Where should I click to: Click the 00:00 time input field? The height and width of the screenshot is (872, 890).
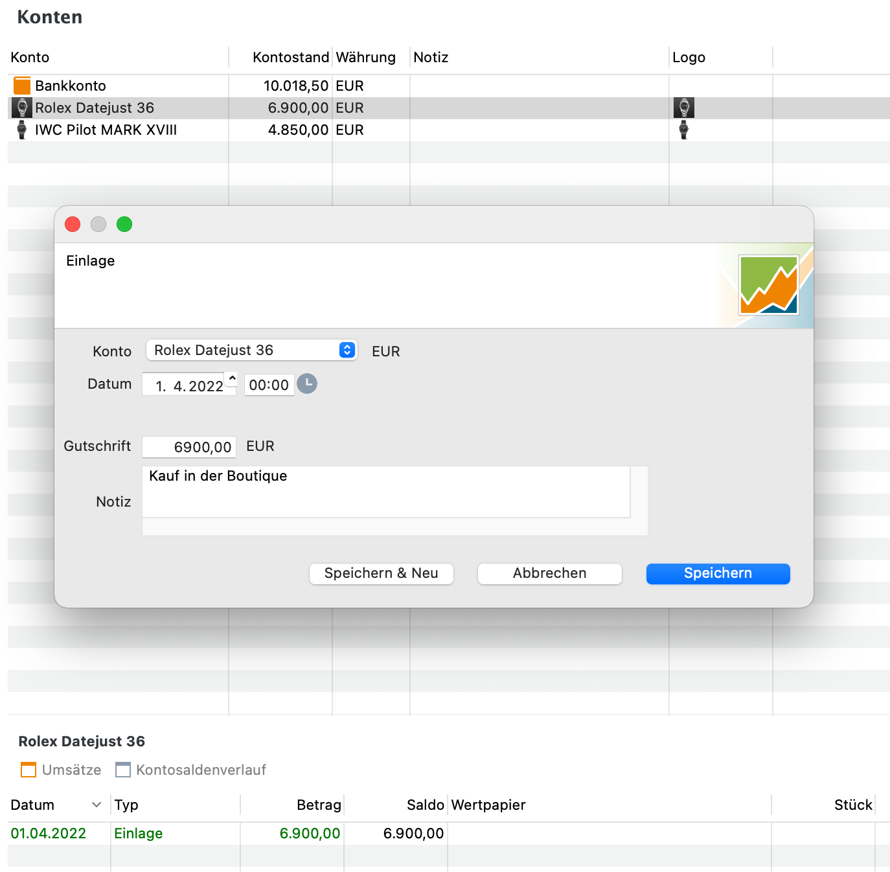point(269,385)
